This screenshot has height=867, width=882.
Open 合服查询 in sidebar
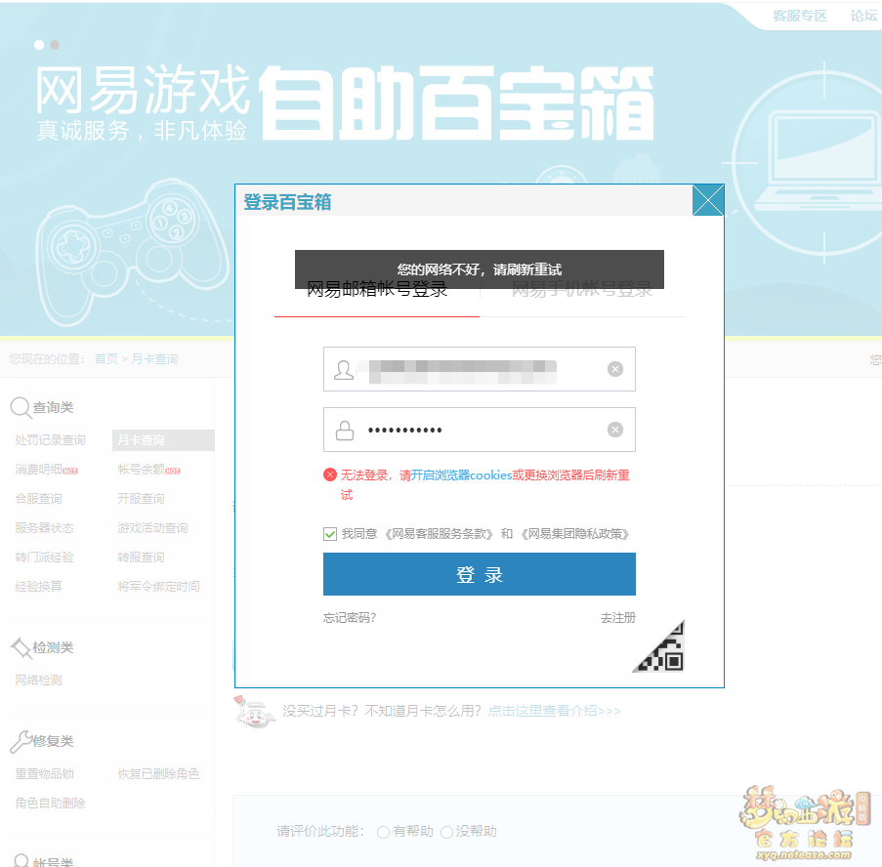[38, 499]
